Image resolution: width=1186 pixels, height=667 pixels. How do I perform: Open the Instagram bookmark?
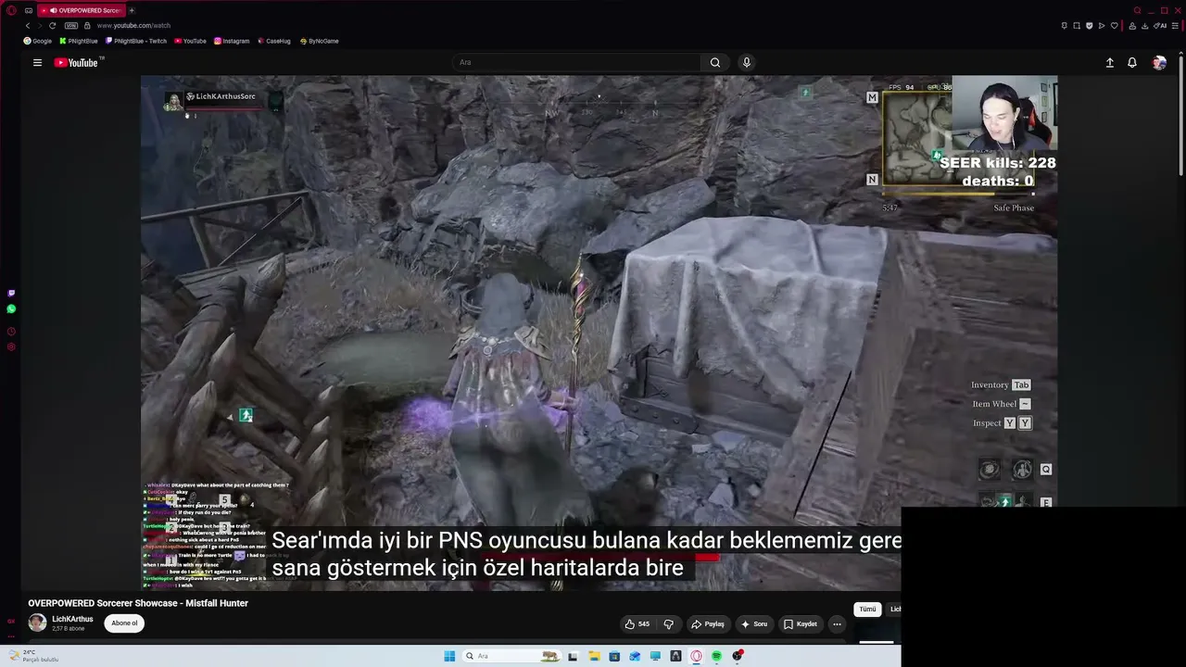pos(232,41)
